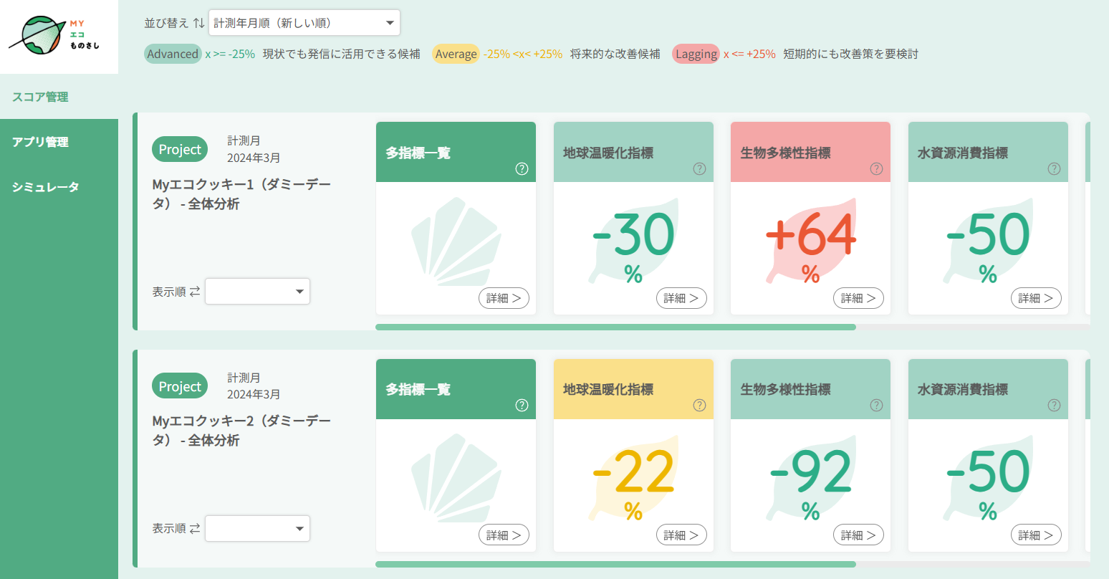Open help icon on first 地球温暖化指標 card
Viewport: 1109px width, 579px height.
click(699, 169)
